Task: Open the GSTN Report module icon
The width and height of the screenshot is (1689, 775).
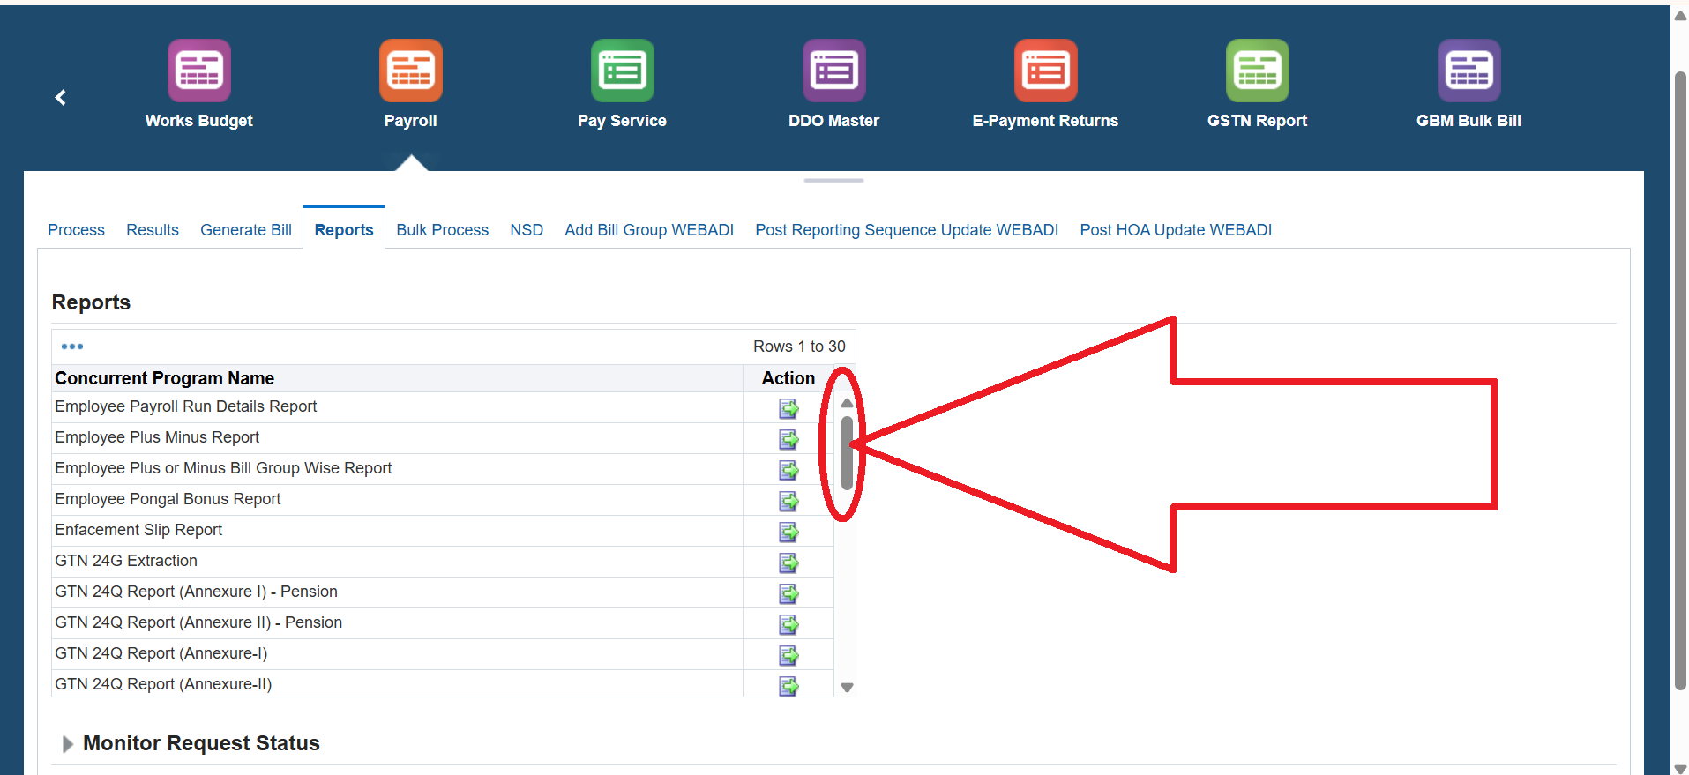Action: 1258,71
